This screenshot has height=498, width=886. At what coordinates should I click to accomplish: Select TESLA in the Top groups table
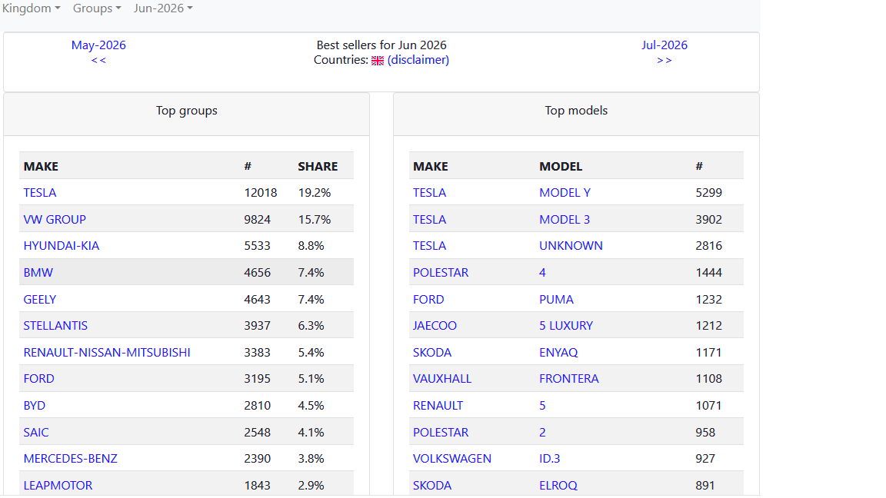tap(39, 193)
